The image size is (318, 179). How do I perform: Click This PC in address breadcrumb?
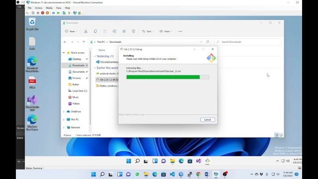pyautogui.click(x=101, y=42)
